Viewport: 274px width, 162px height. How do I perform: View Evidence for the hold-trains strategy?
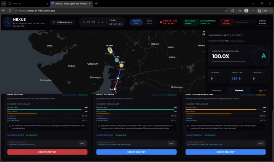[32, 135]
